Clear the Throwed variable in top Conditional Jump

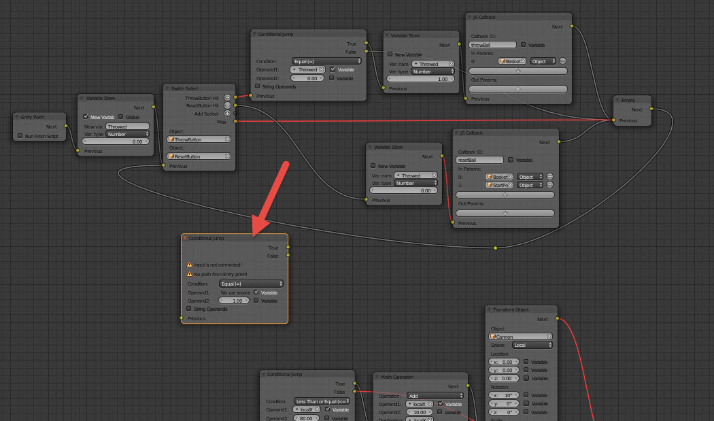[x=322, y=69]
